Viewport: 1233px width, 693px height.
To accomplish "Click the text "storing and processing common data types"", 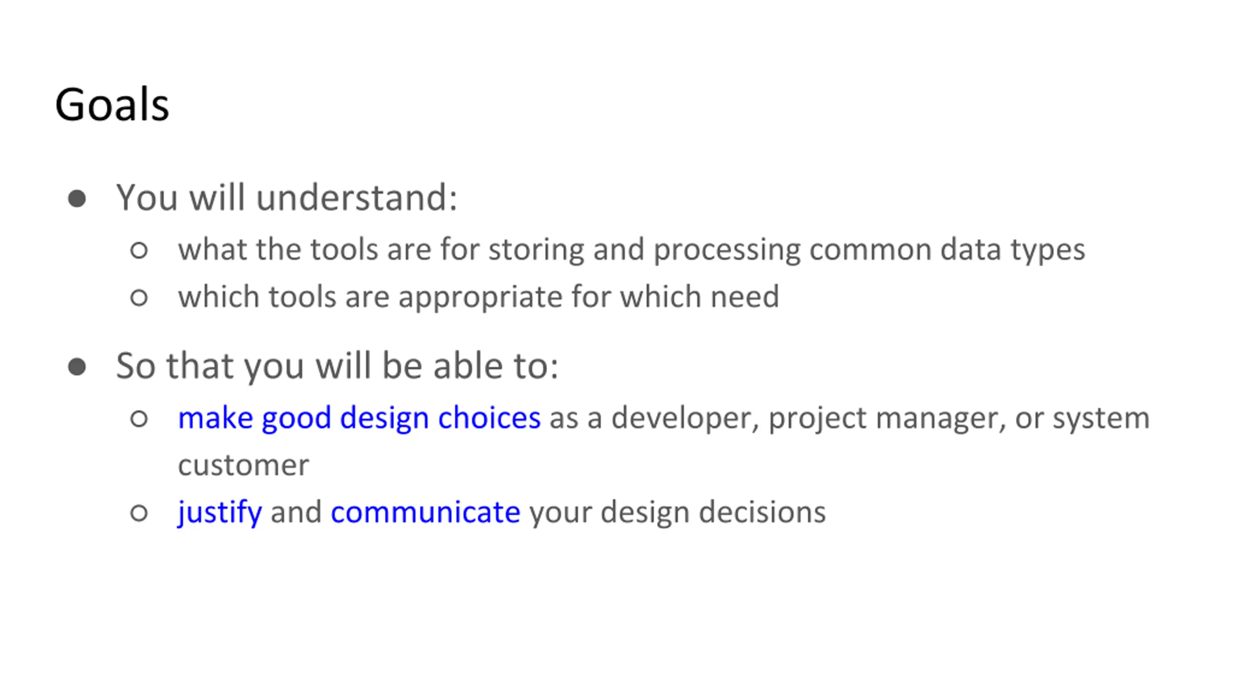I will coord(787,250).
